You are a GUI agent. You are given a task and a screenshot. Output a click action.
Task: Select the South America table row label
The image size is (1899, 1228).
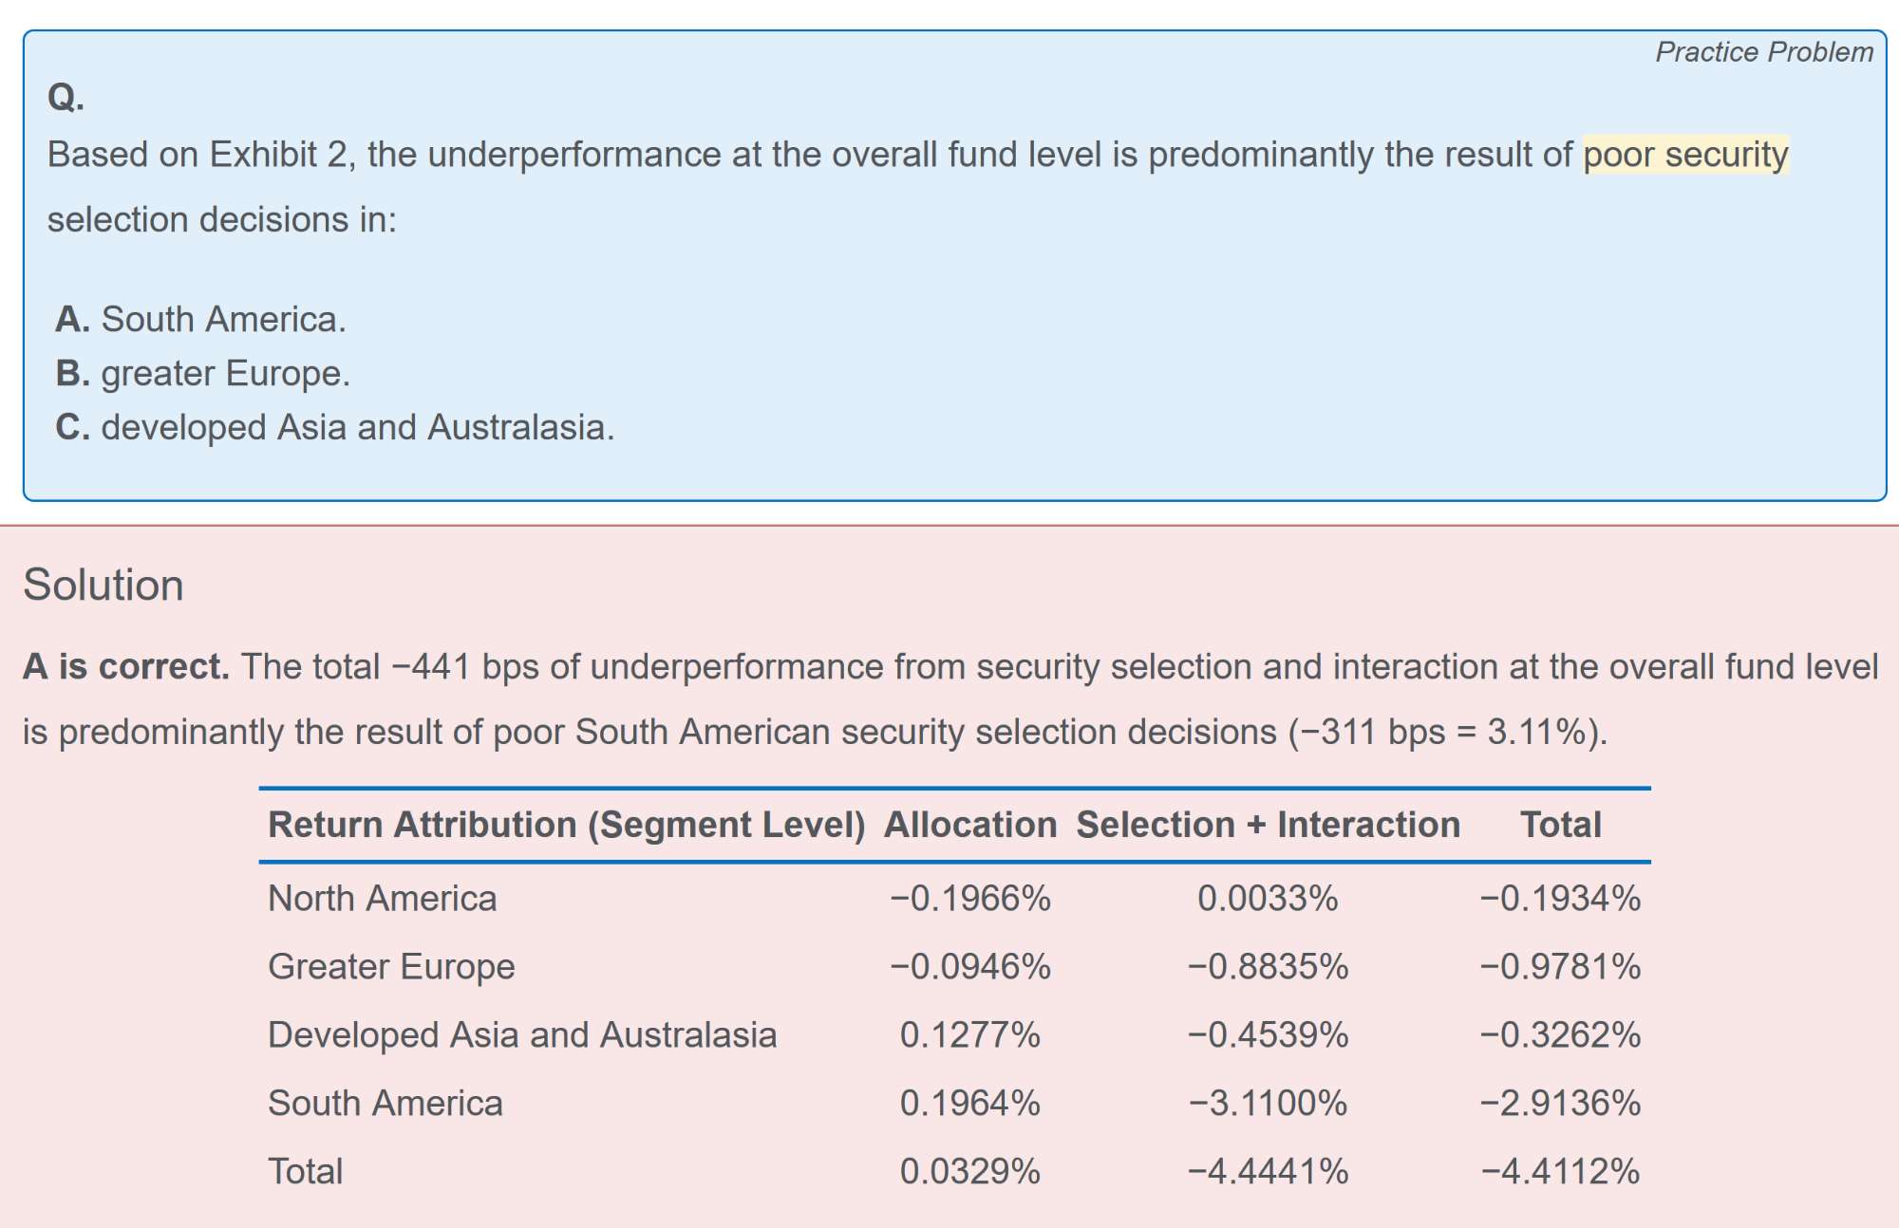click(x=385, y=1104)
